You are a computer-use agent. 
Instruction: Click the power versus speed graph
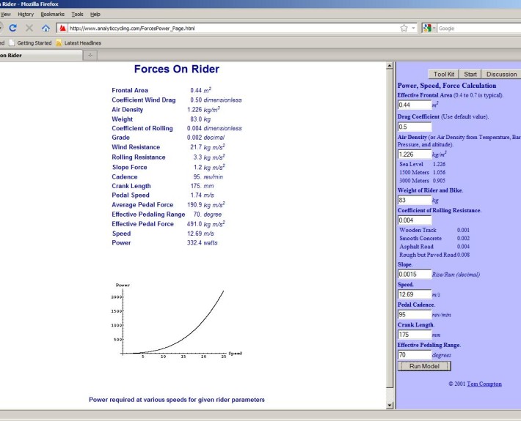(176, 321)
